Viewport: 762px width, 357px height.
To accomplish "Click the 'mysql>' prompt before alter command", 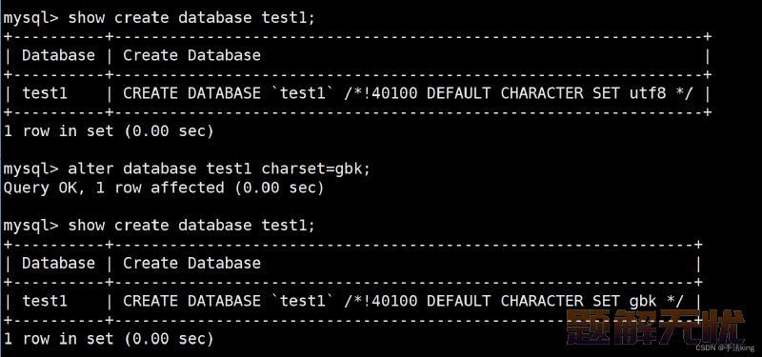I will point(31,169).
